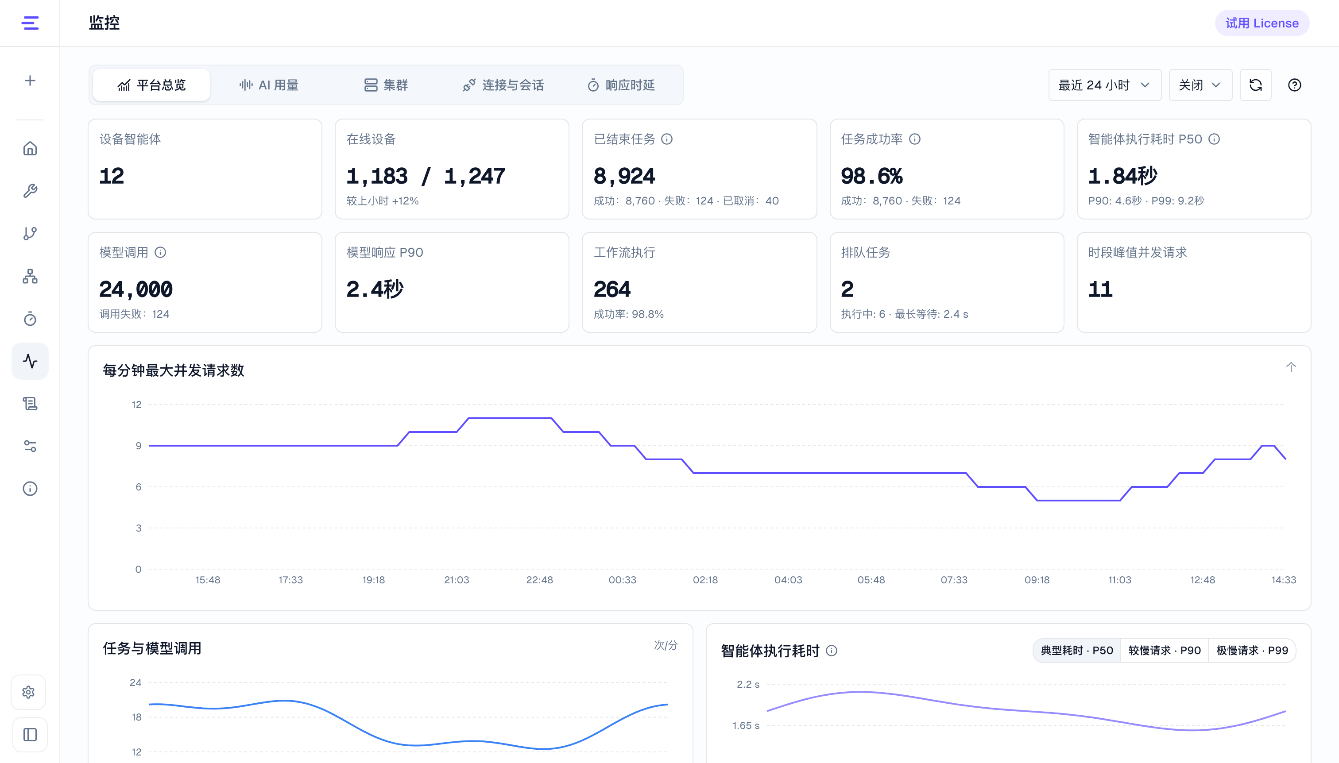Click the refresh data icon button

point(1255,85)
